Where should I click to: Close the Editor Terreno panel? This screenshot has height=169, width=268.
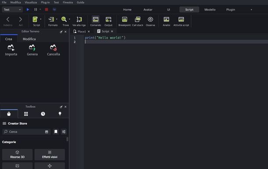coord(65,32)
